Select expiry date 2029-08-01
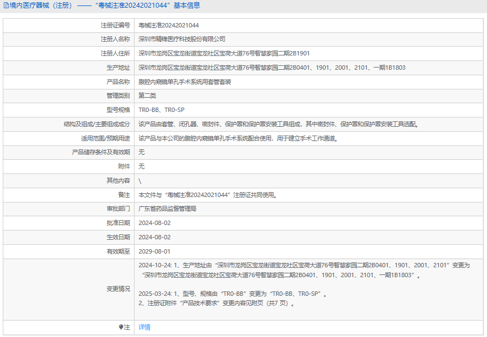This screenshot has width=487, height=337. pyautogui.click(x=154, y=251)
